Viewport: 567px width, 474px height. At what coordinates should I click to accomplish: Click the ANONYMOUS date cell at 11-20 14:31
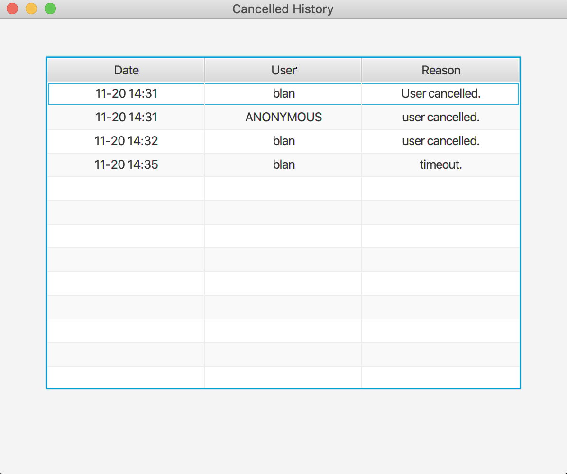coord(126,117)
